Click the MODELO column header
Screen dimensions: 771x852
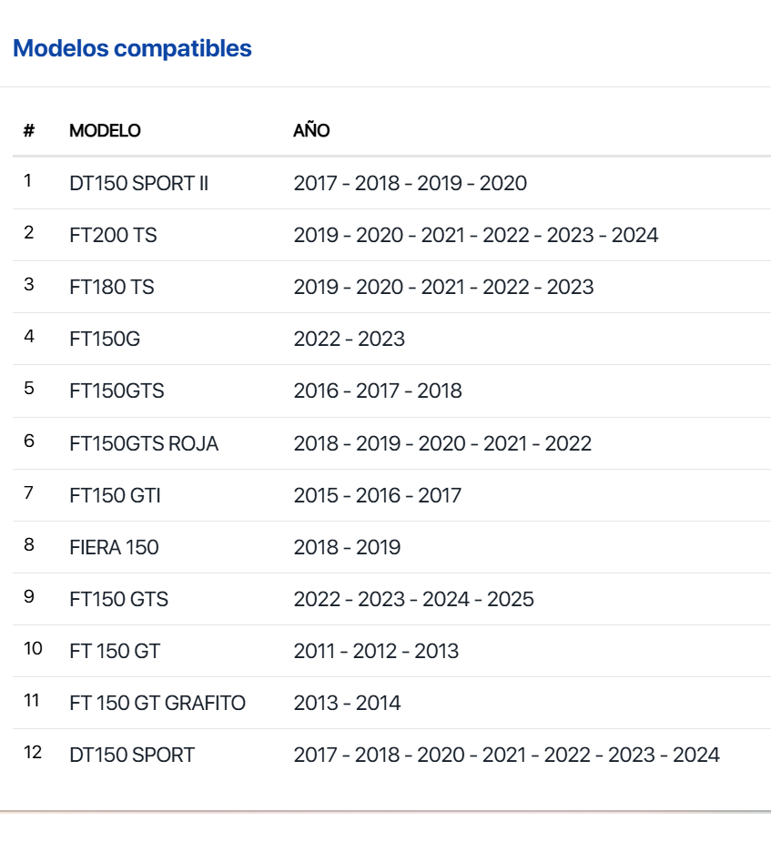click(x=105, y=130)
